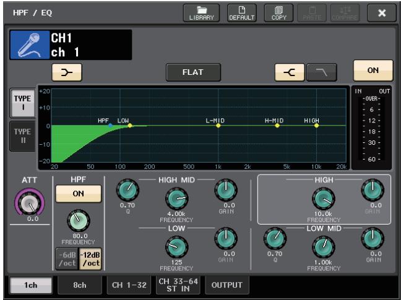The width and height of the screenshot is (401, 300).
Task: Select the HIGH MID frequency knob
Action: (x=176, y=199)
